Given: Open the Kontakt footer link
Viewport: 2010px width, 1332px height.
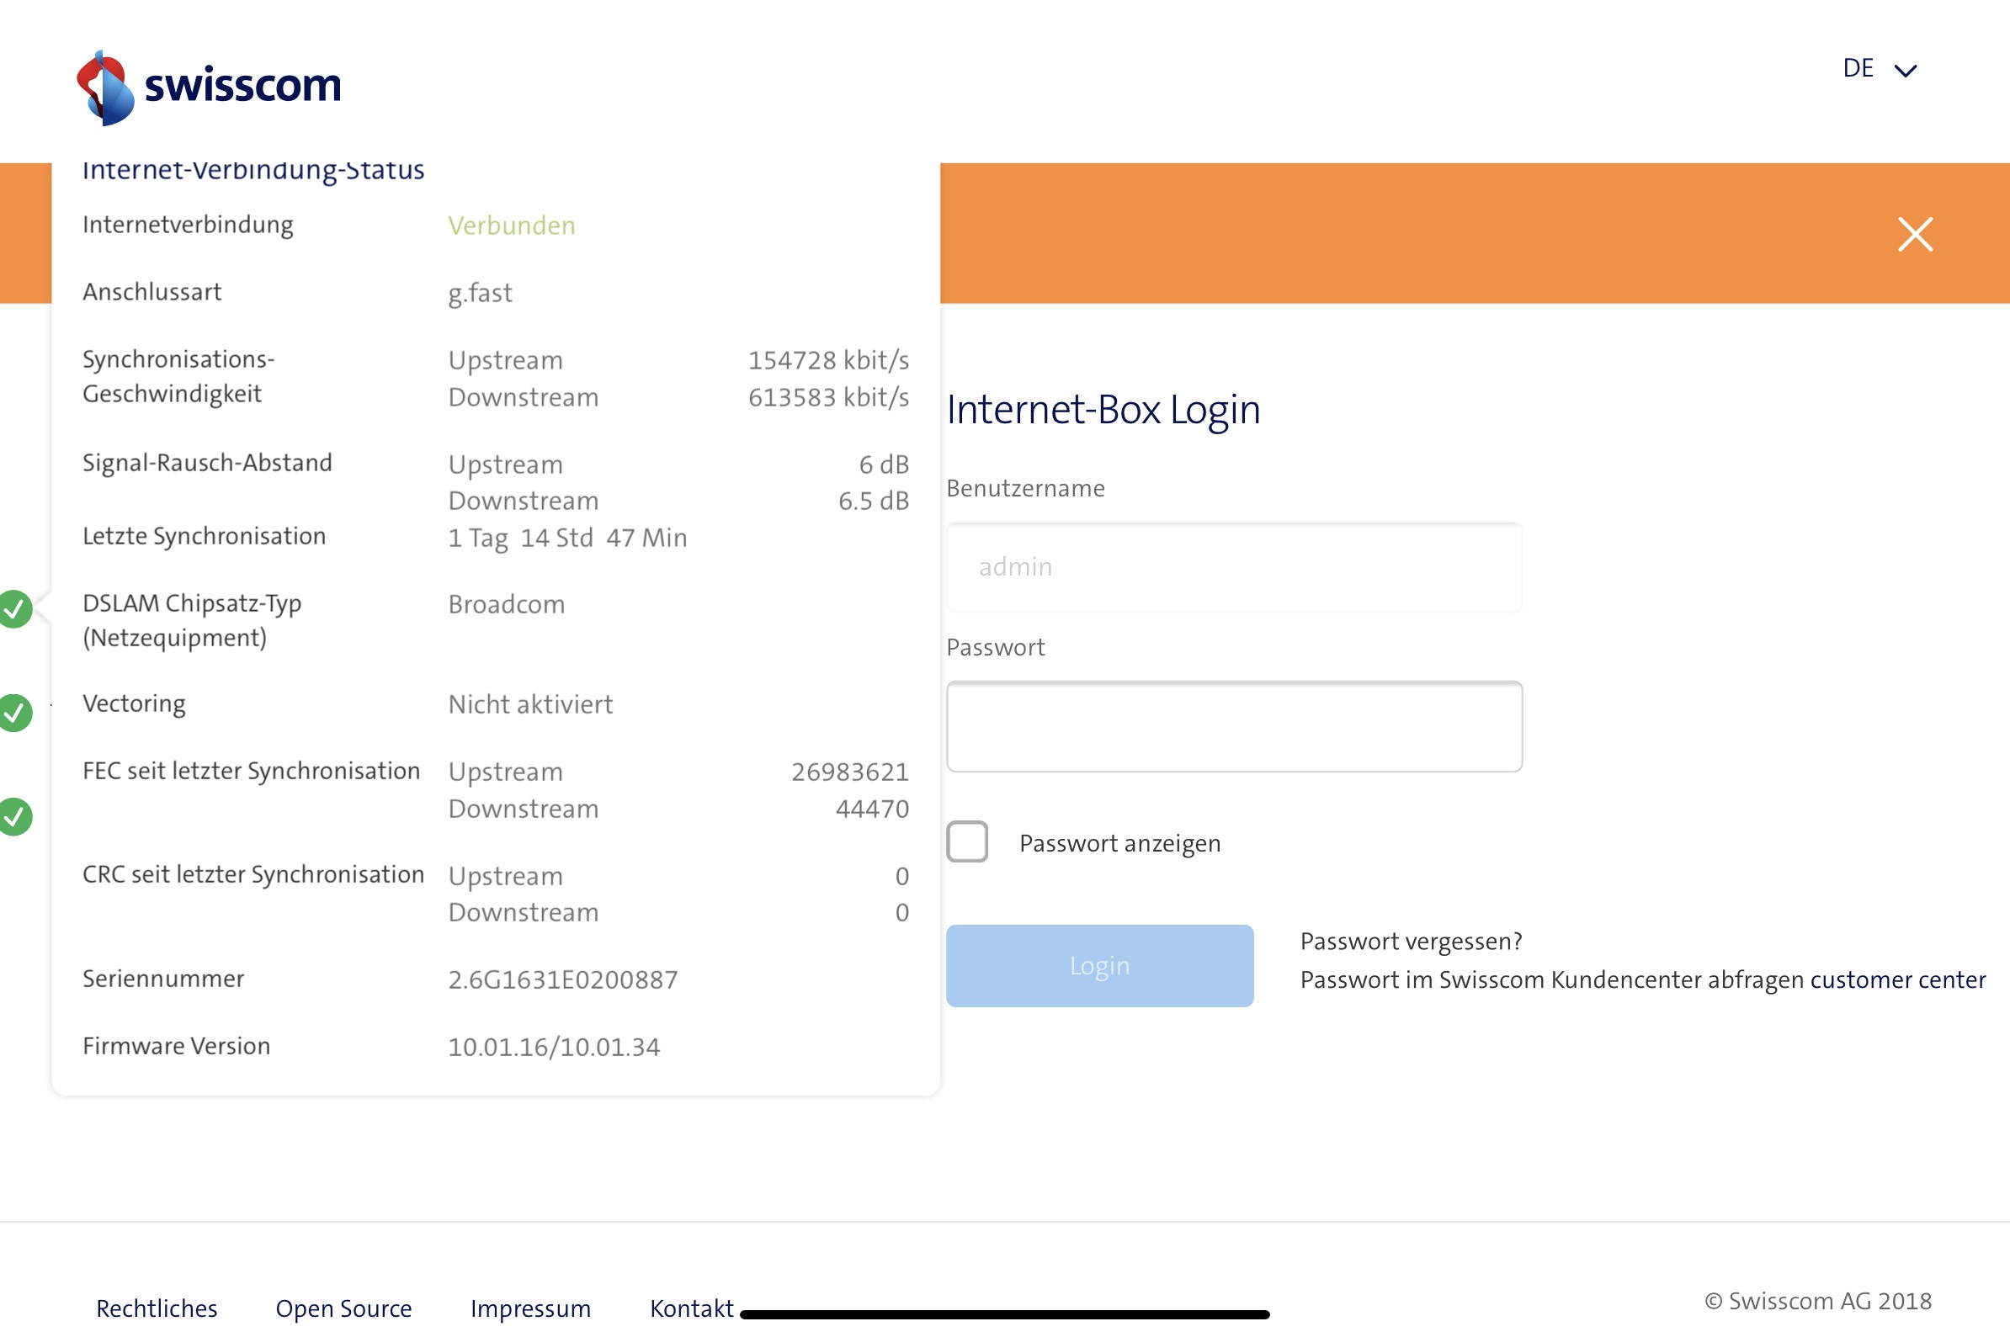Looking at the screenshot, I should pos(691,1308).
